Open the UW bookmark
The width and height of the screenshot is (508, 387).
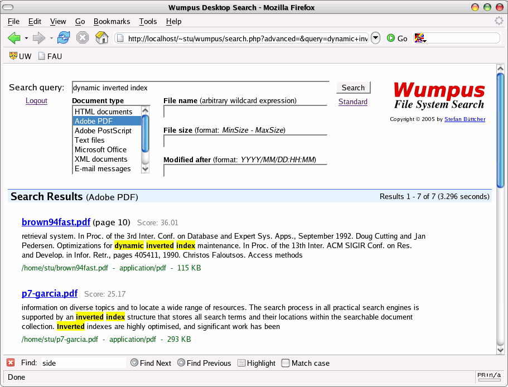pyautogui.click(x=20, y=56)
